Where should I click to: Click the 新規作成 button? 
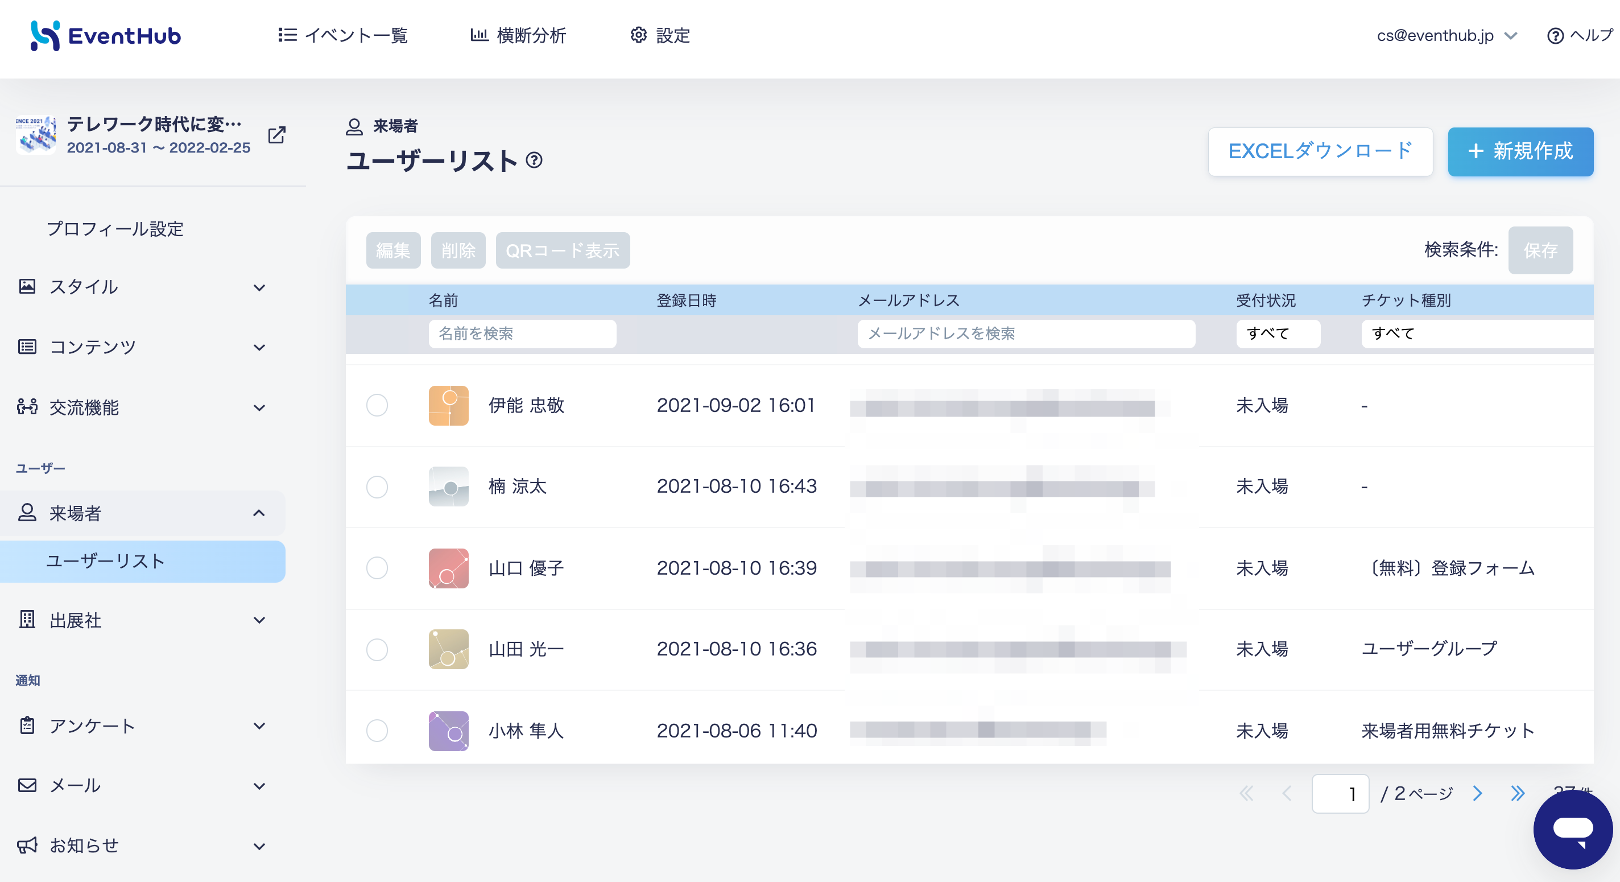(x=1520, y=151)
